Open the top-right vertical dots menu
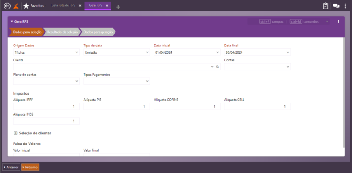 pos(345,6)
